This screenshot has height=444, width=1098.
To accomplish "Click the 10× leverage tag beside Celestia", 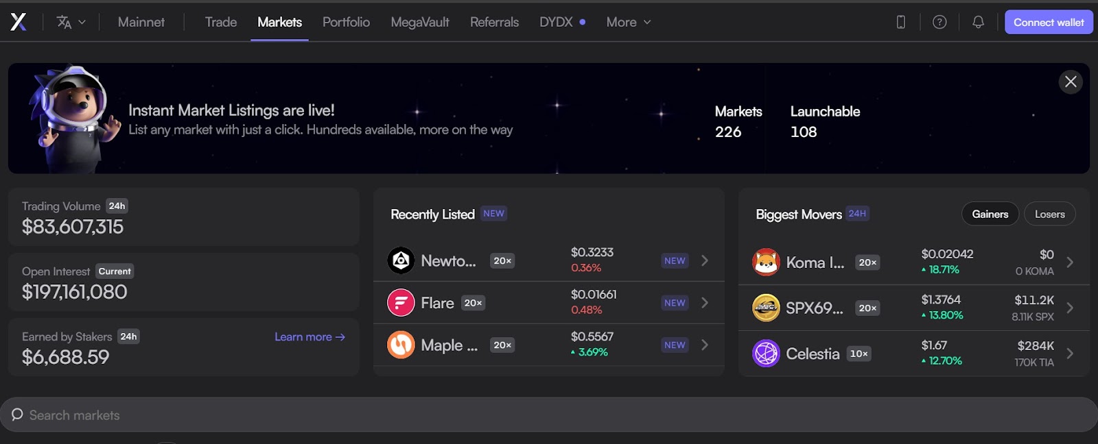I will 858,354.
